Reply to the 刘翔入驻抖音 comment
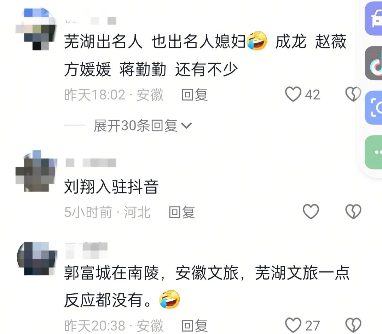Screen dimensions: 382x334 tap(182, 212)
